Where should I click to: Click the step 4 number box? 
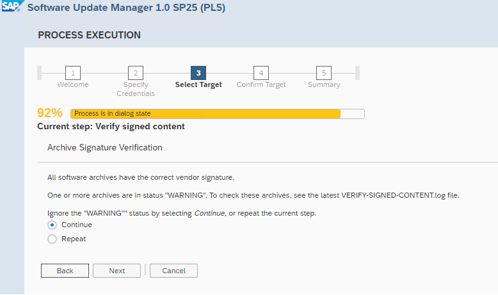tap(261, 72)
